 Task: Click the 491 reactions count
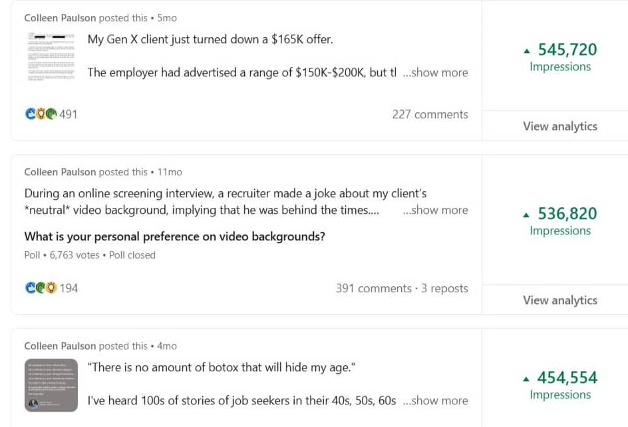(69, 114)
